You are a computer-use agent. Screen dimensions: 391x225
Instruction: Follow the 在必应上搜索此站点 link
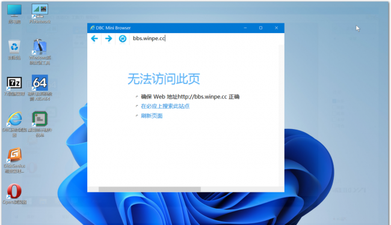[165, 106]
